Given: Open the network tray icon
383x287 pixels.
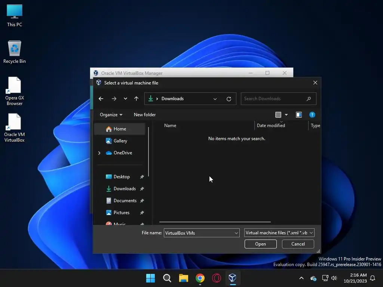Looking at the screenshot, I should pyautogui.click(x=325, y=278).
